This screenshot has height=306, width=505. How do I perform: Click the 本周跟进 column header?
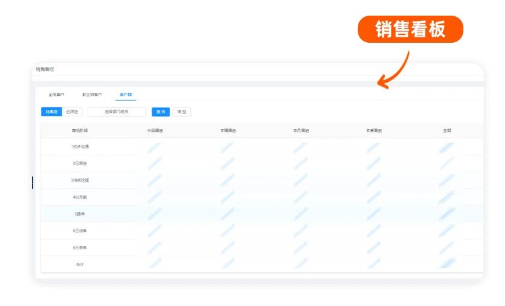click(x=227, y=131)
